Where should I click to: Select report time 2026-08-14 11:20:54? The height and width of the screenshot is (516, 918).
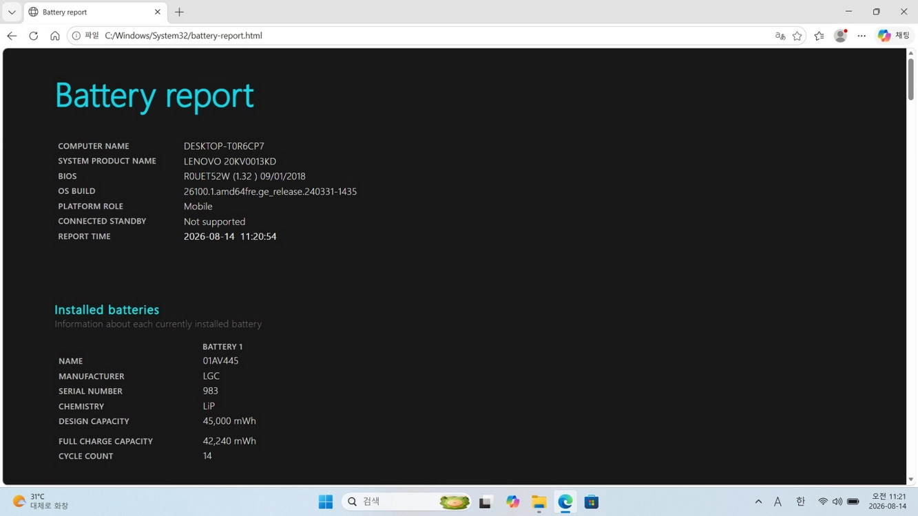click(x=230, y=236)
